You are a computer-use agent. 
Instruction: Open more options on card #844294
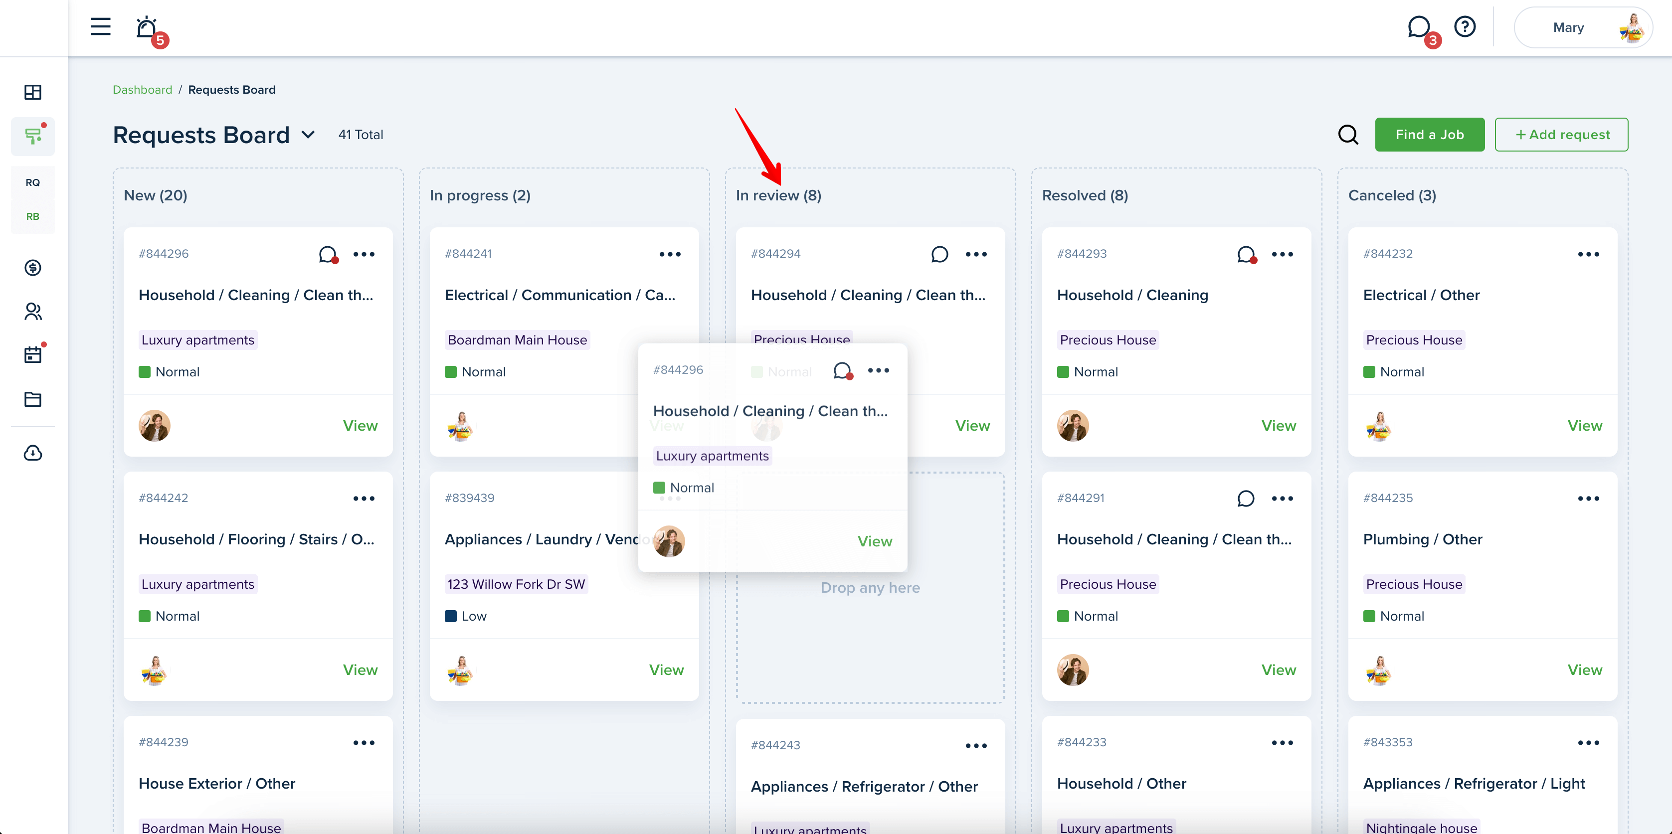(976, 254)
